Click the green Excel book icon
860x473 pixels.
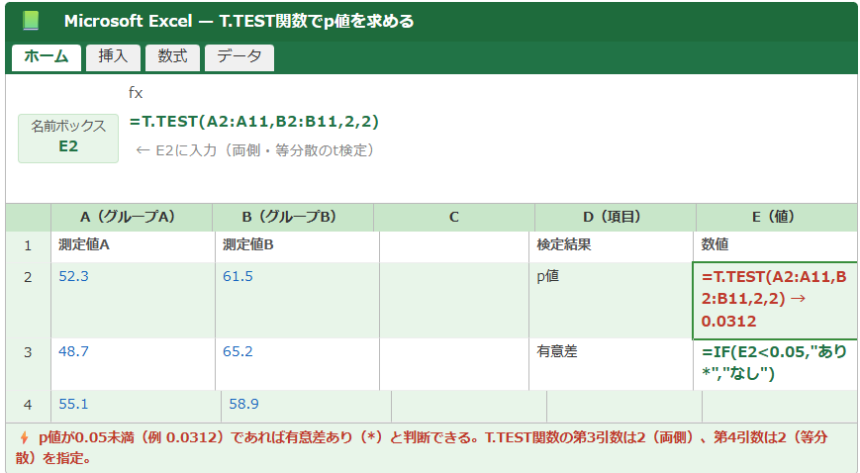[31, 21]
